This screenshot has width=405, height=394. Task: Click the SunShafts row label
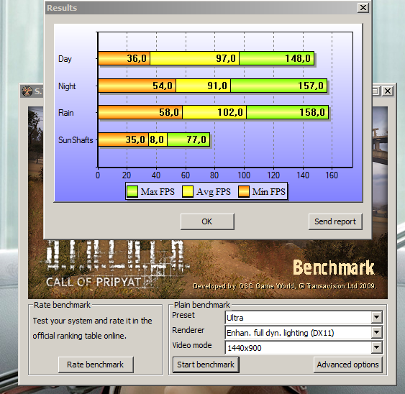point(76,140)
